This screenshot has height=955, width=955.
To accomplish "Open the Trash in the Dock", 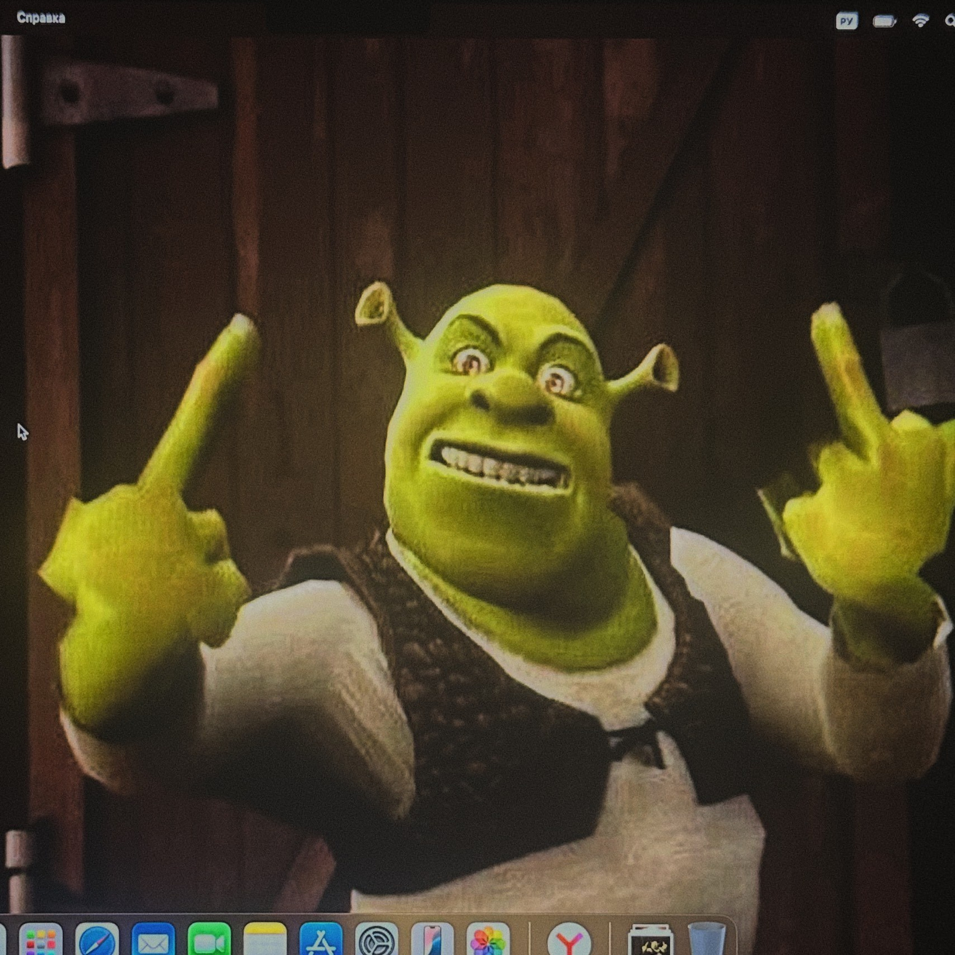I will point(706,940).
